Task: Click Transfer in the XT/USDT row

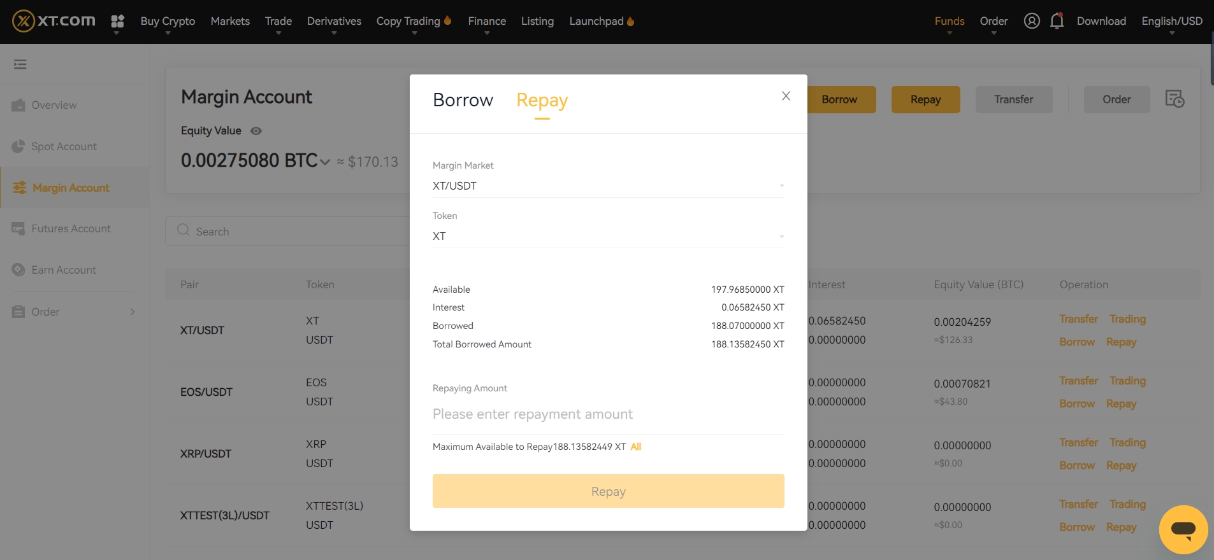Action: pos(1078,319)
